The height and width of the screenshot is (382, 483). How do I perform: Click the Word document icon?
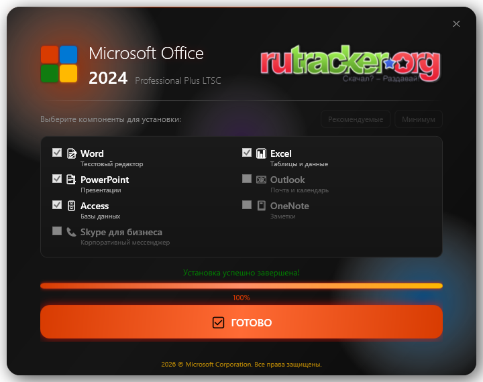[72, 153]
